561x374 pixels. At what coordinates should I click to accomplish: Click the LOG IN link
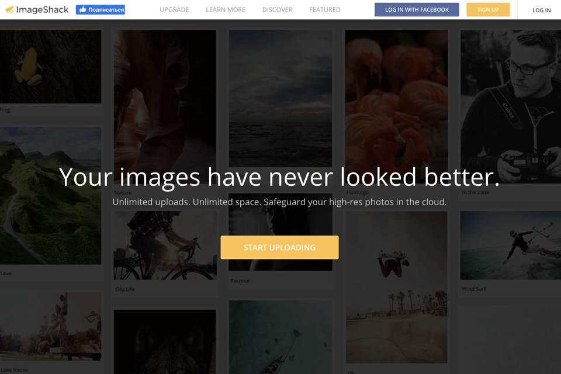click(541, 10)
